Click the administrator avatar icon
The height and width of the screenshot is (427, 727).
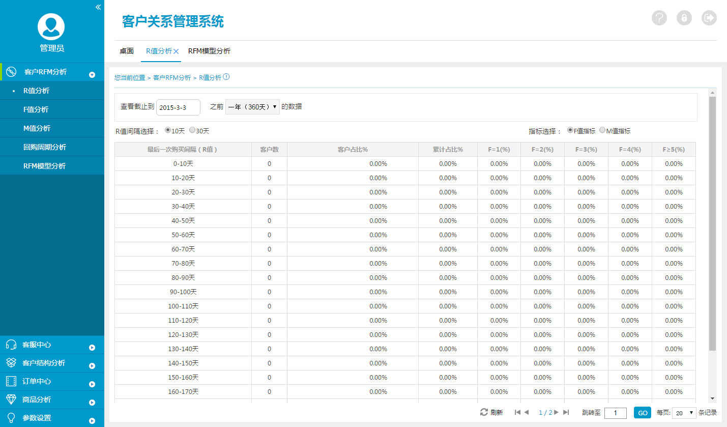click(x=51, y=26)
